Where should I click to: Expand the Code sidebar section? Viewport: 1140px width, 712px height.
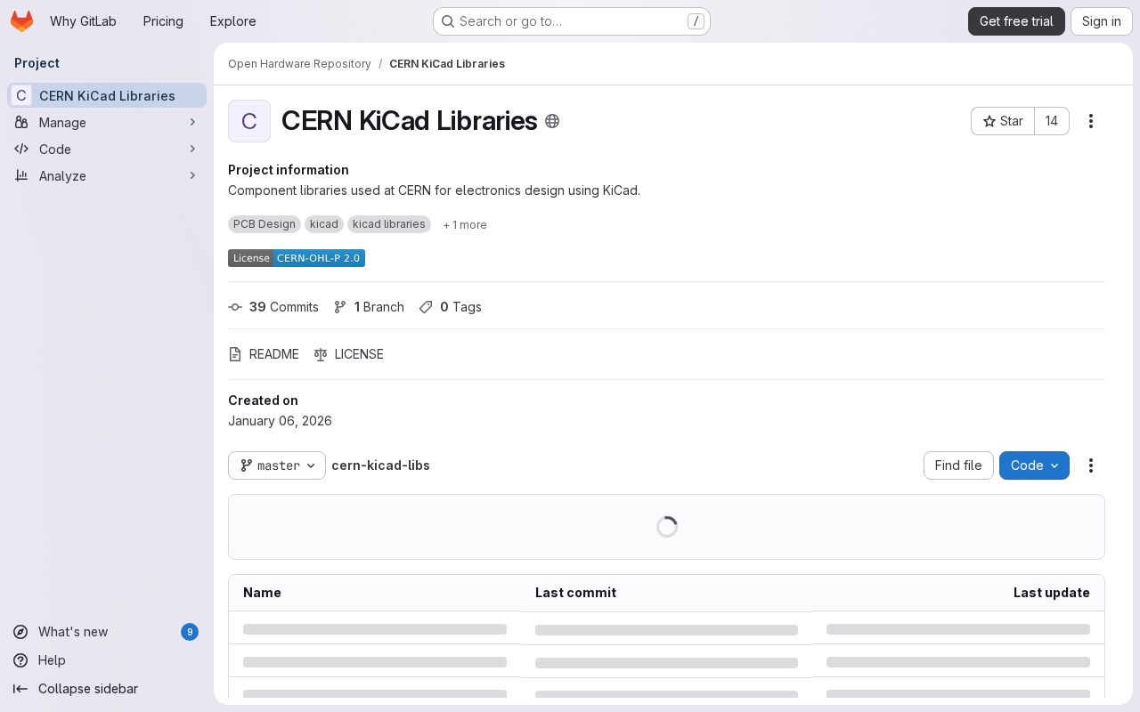tap(107, 149)
